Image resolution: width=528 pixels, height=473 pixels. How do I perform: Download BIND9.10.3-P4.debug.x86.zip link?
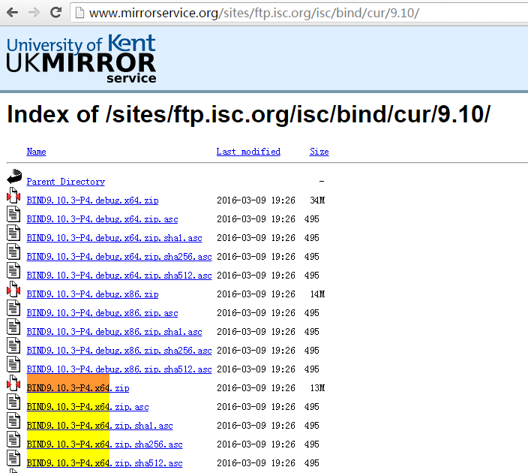[92, 294]
